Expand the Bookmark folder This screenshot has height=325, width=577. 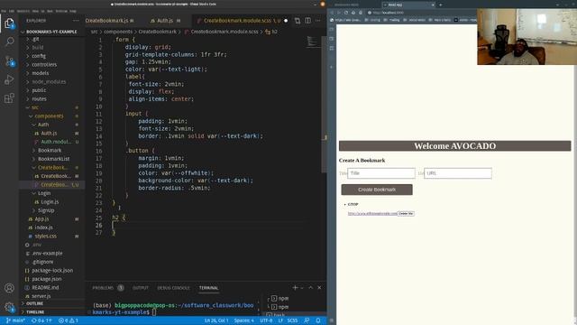[50, 151]
